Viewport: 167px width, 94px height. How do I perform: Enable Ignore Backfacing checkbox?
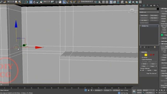141,60
